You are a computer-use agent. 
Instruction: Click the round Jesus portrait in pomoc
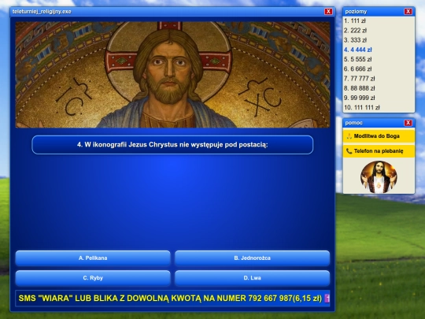[x=379, y=176]
